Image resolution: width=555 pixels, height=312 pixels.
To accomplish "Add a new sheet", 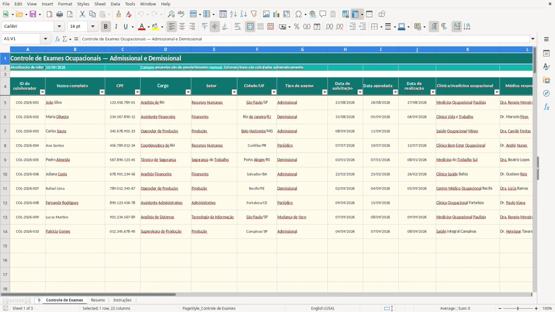I will pos(39,300).
